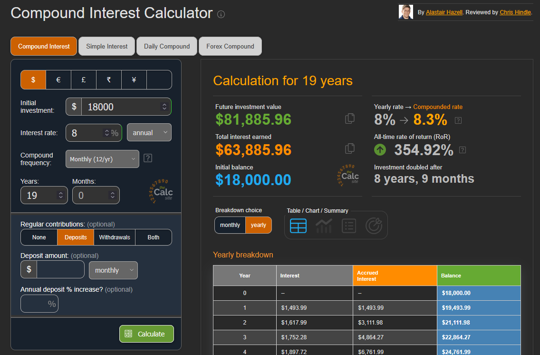Set regular contributions to None

[x=39, y=237]
